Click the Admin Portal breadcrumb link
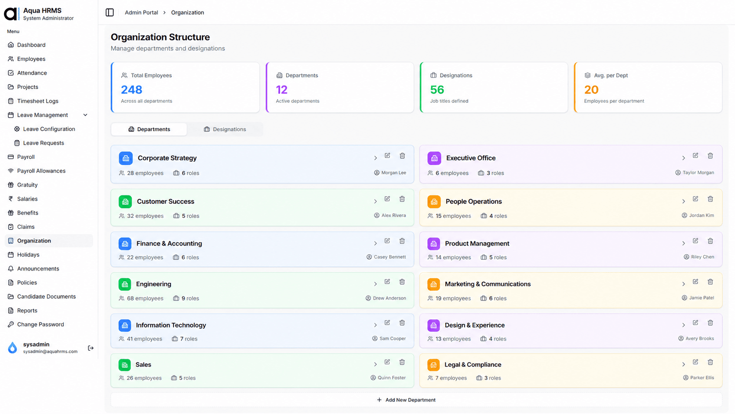 [x=141, y=12]
